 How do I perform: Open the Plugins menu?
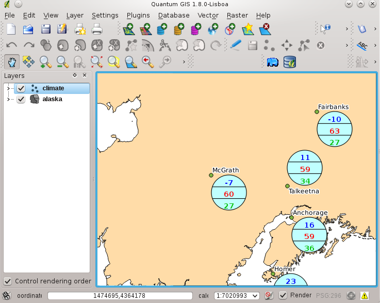click(138, 15)
